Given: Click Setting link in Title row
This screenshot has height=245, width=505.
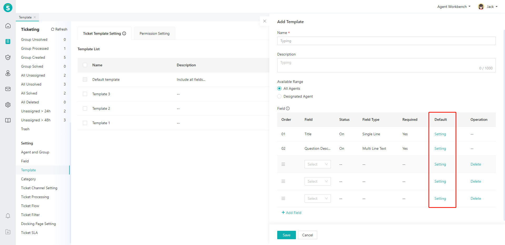Looking at the screenshot, I should pyautogui.click(x=440, y=134).
